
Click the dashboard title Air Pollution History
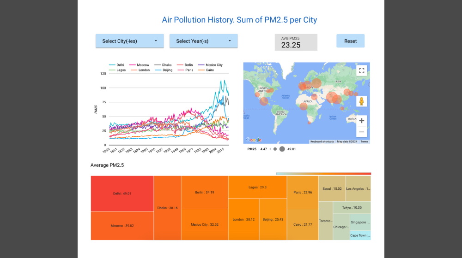pyautogui.click(x=239, y=20)
